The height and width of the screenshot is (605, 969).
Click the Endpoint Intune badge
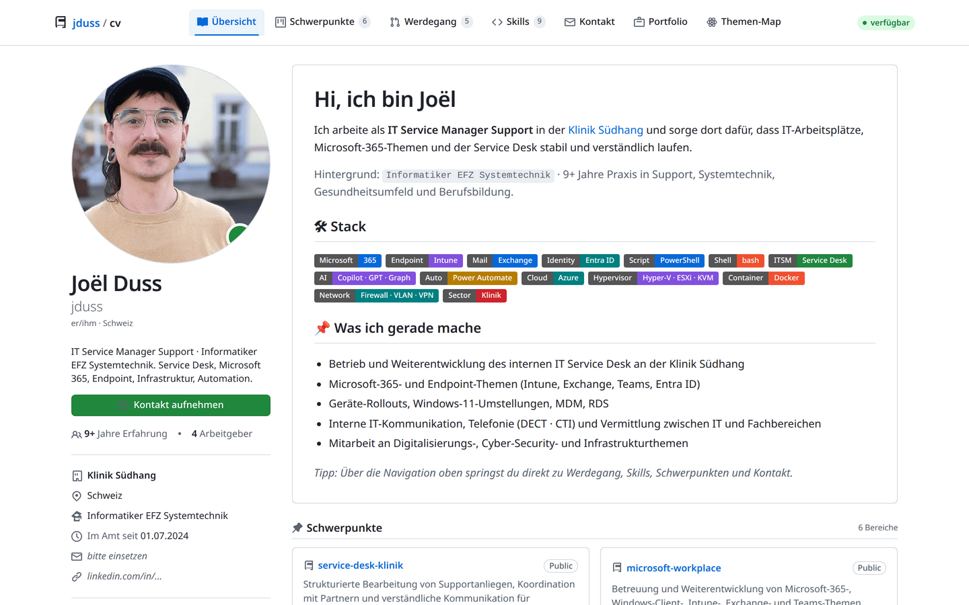click(x=424, y=261)
